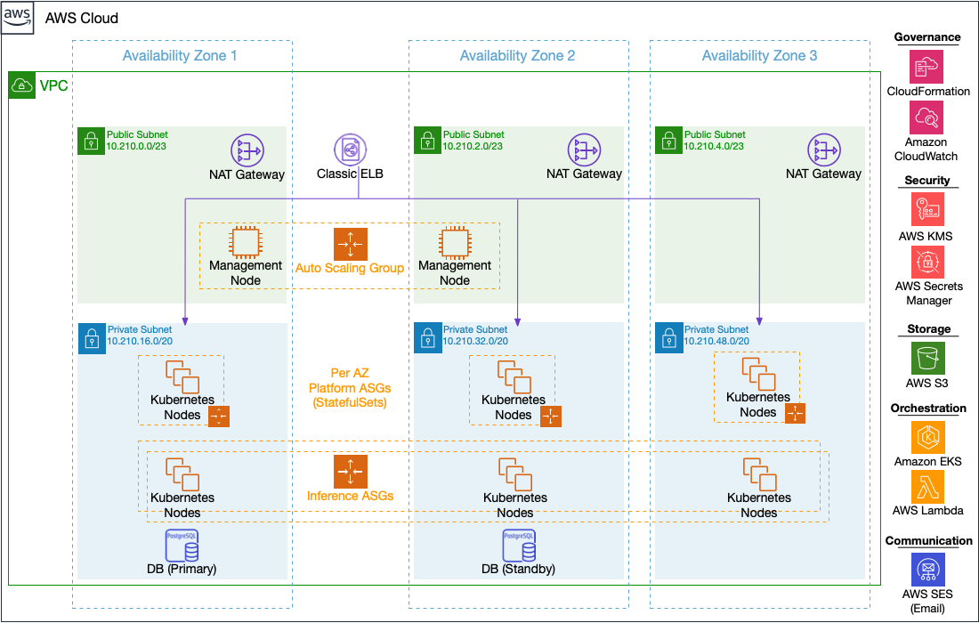This screenshot has height=623, width=979.
Task: Click lock icon of Private Subnet 10.210.48.0/20
Action: coord(668,338)
